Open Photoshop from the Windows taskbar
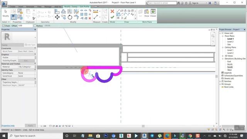 pos(106,136)
